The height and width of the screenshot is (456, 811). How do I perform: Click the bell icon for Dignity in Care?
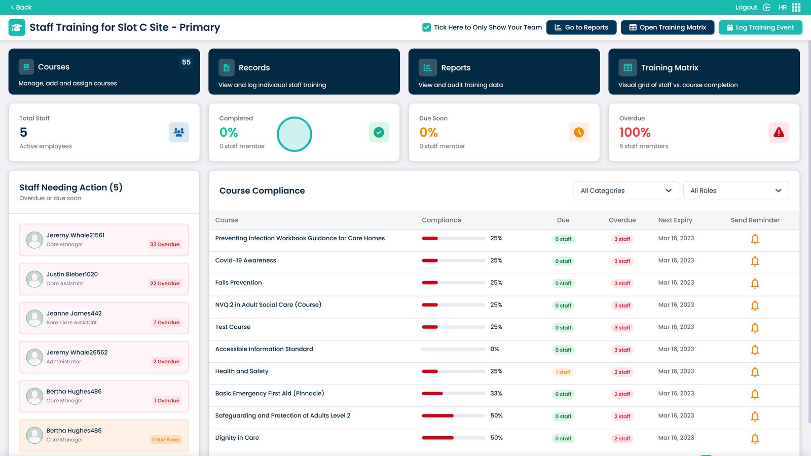[x=755, y=439]
